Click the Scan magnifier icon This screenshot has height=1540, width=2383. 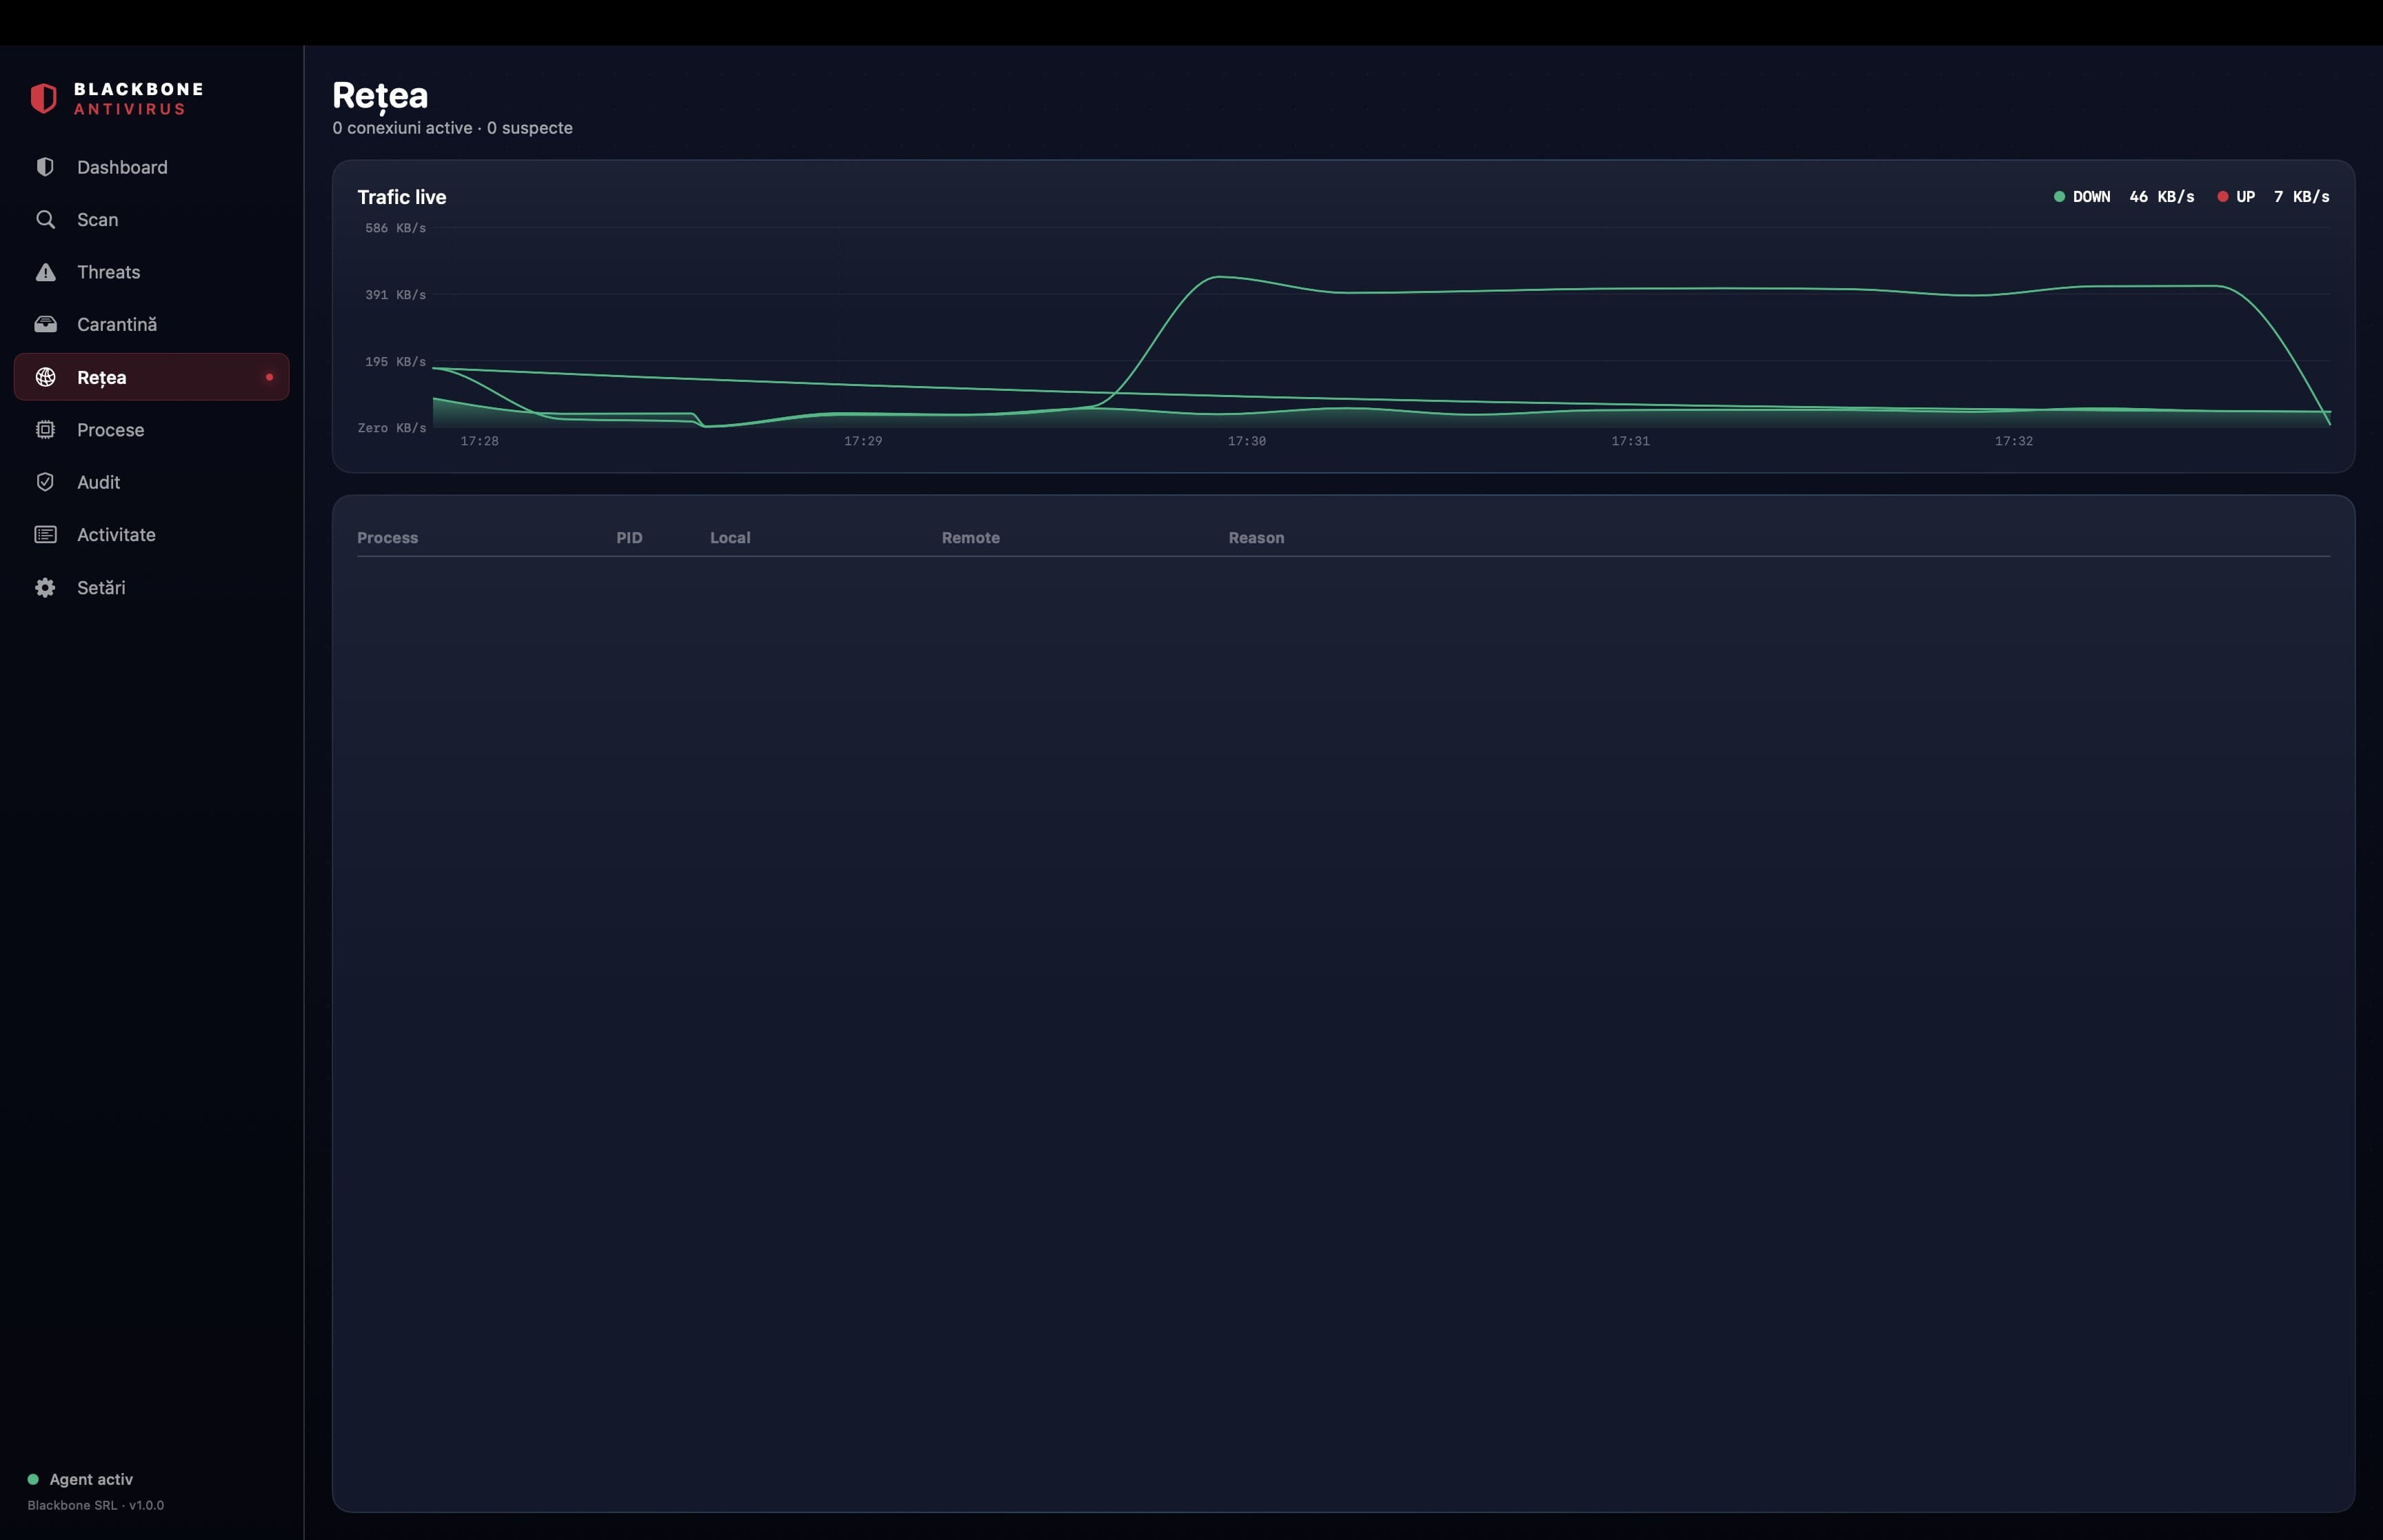[x=45, y=219]
